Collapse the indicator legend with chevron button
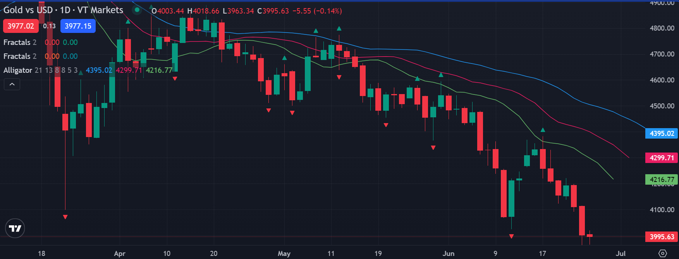Viewport: 679px width, 259px height. click(12, 84)
